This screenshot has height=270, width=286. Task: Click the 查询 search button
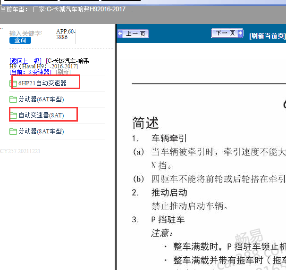pyautogui.click(x=20, y=40)
